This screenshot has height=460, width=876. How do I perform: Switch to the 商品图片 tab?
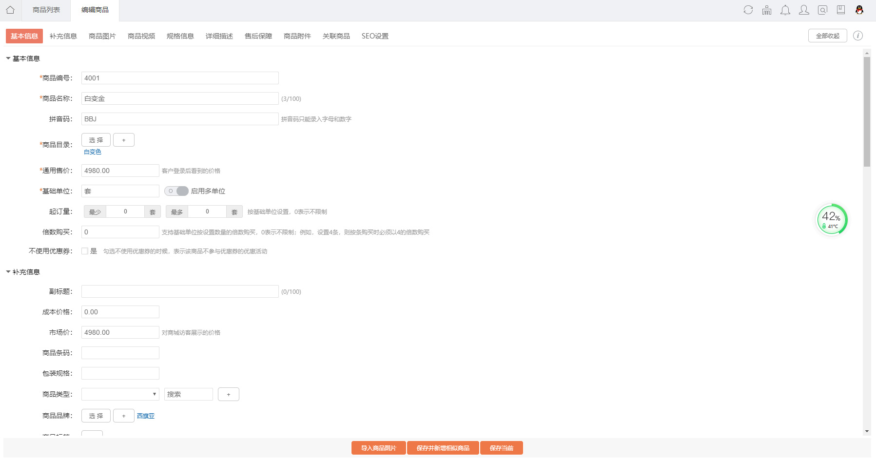point(102,36)
